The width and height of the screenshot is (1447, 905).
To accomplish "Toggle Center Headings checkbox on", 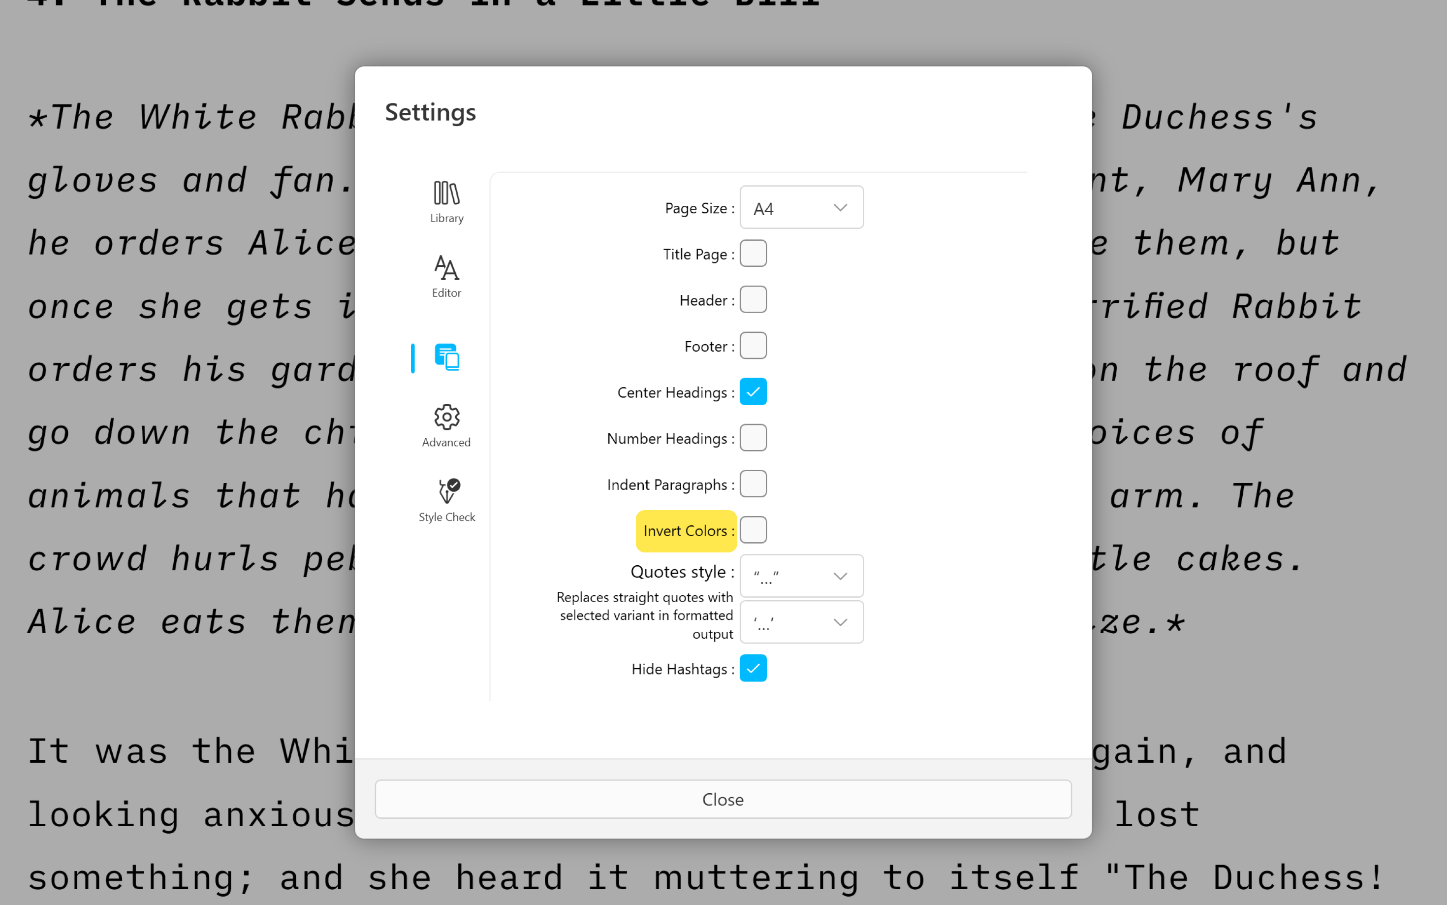I will click(753, 392).
